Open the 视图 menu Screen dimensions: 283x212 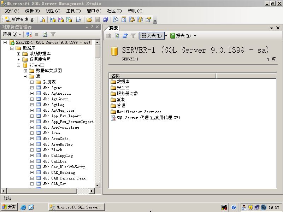(x=53, y=11)
